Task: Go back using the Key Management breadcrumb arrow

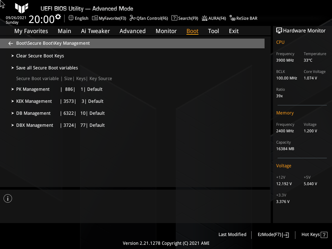Action: click(x=10, y=43)
